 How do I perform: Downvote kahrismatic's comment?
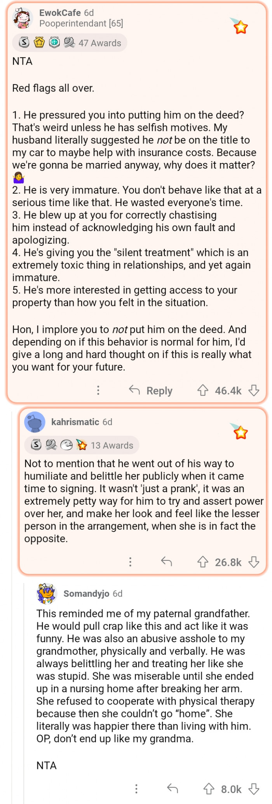(x=254, y=562)
